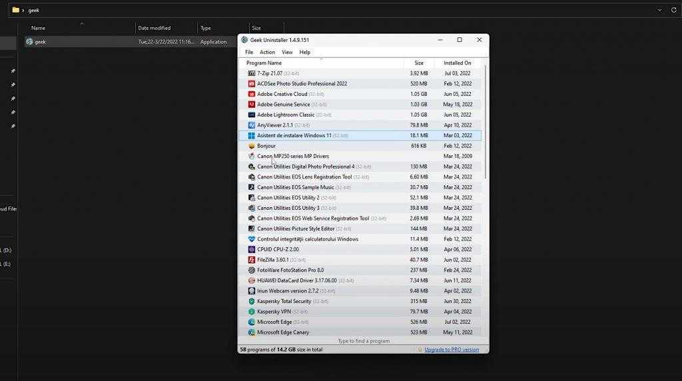The image size is (682, 381).
Task: Click the geek breadcrumb in address bar
Action: 34,10
